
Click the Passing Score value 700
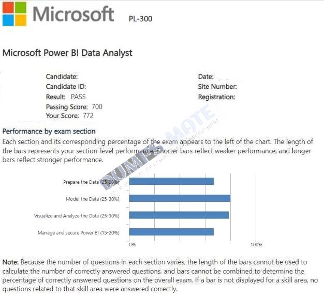pyautogui.click(x=97, y=106)
